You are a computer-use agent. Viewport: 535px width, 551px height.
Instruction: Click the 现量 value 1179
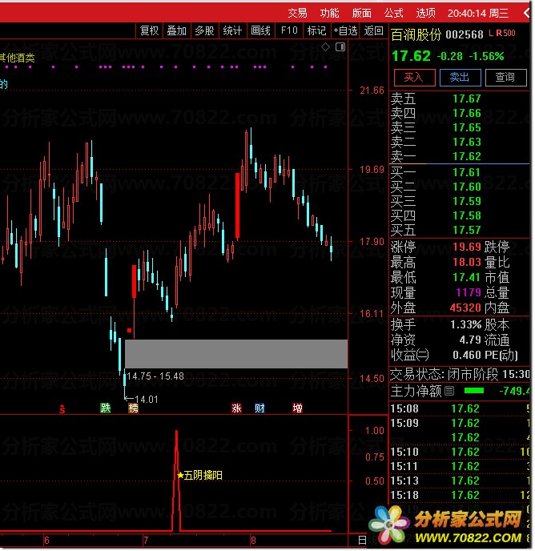click(x=469, y=293)
